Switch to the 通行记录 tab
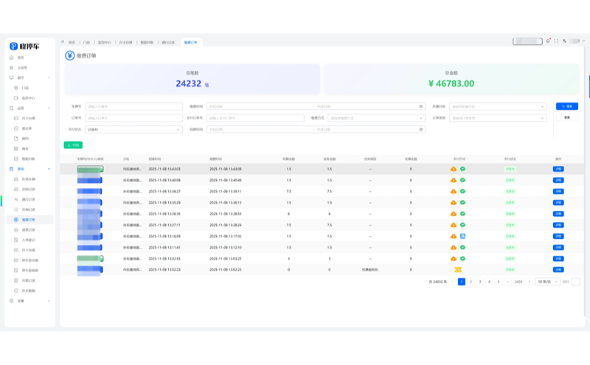Image resolution: width=590 pixels, height=365 pixels. tap(168, 42)
